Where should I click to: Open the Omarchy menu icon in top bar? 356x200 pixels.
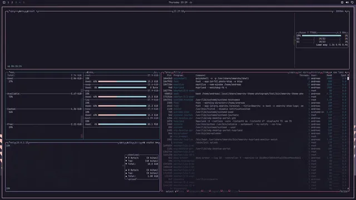pyautogui.click(x=4, y=2)
